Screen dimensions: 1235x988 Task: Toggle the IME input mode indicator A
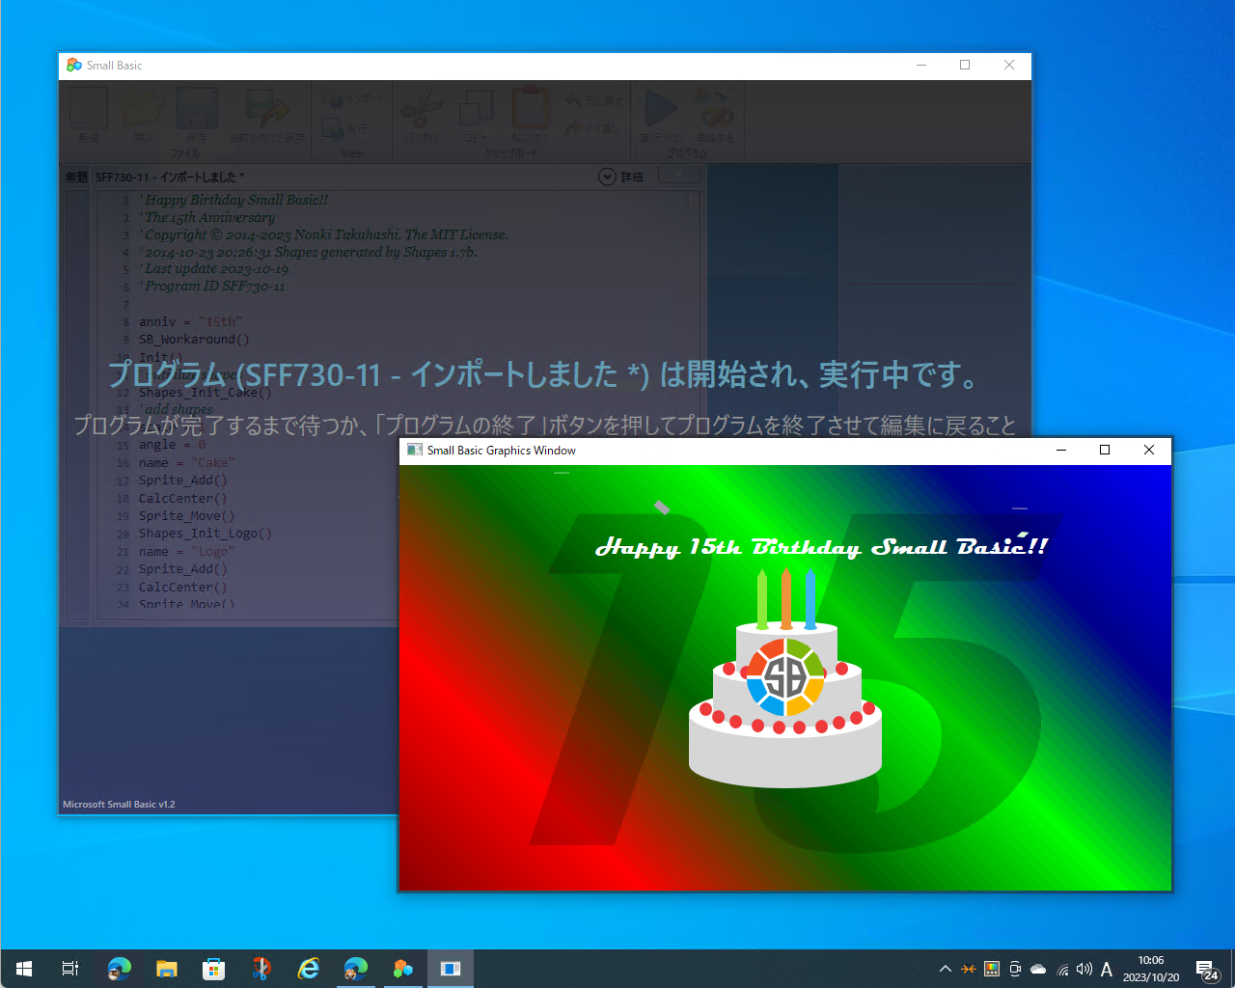pos(1107,970)
